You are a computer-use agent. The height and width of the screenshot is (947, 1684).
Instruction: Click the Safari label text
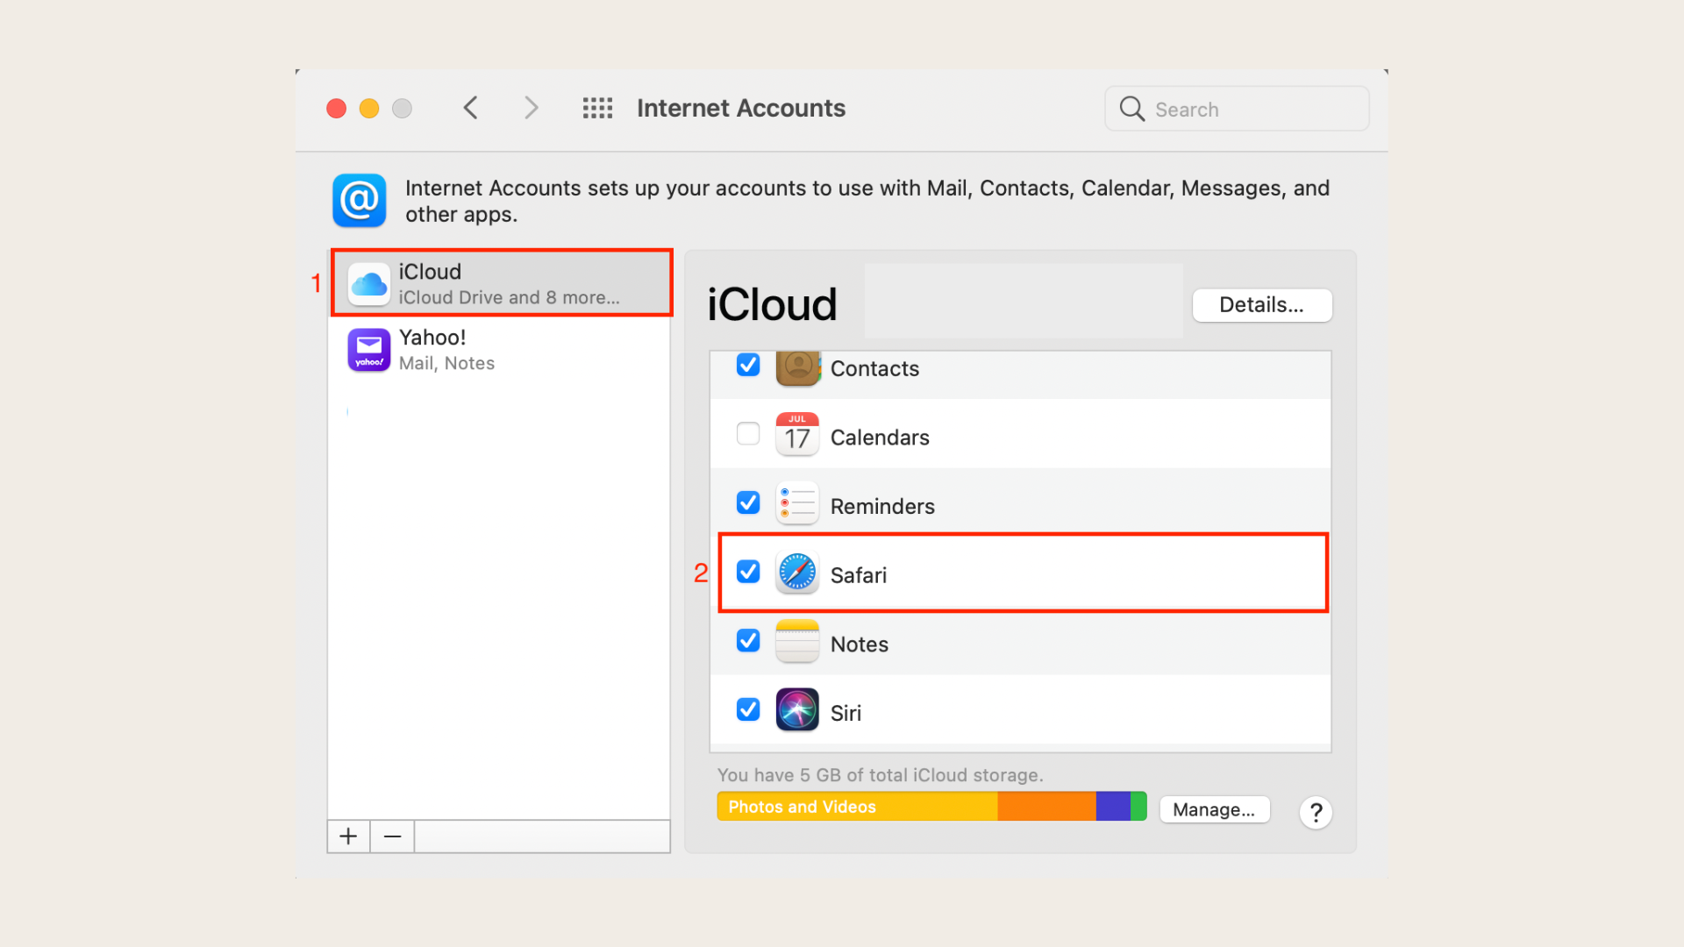[859, 575]
